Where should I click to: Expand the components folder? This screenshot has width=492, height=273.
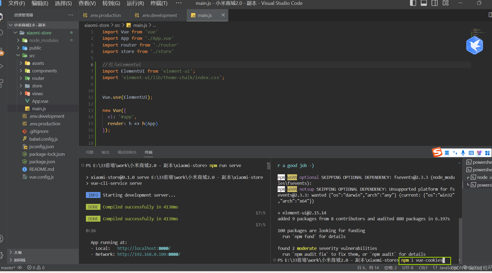tap(43, 71)
